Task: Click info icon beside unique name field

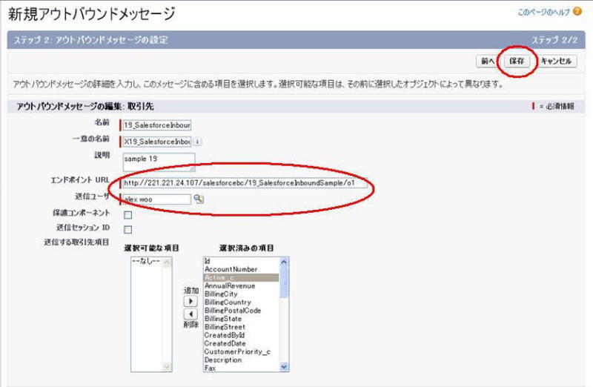Action: [198, 141]
